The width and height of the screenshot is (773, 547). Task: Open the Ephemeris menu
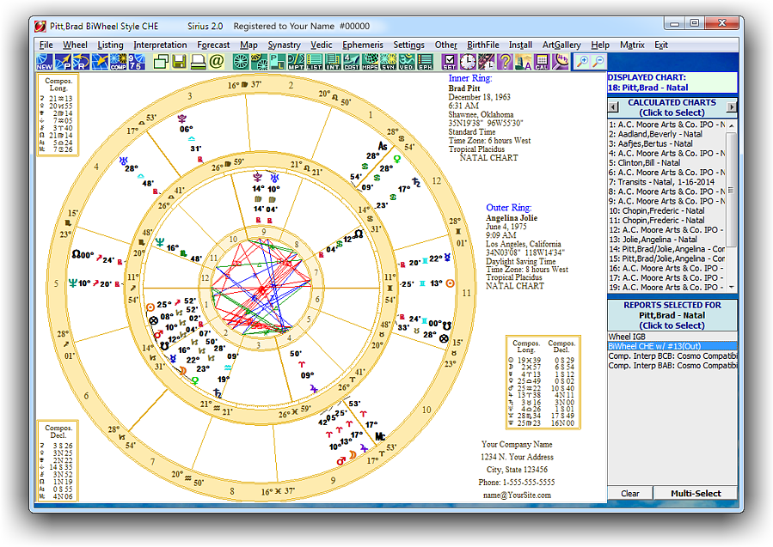pyautogui.click(x=363, y=45)
